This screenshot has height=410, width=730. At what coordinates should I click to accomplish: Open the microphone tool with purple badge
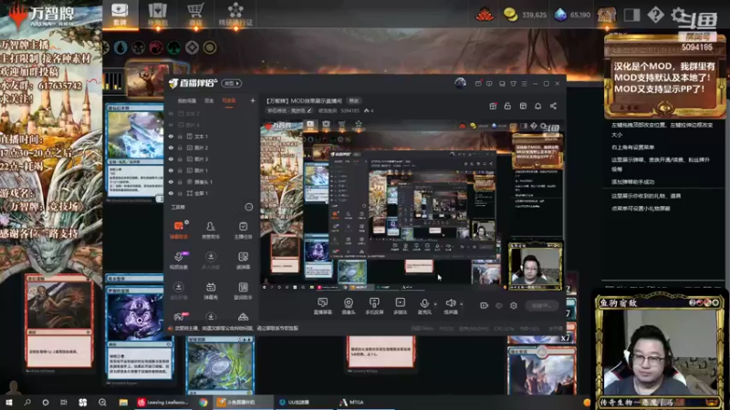click(179, 261)
